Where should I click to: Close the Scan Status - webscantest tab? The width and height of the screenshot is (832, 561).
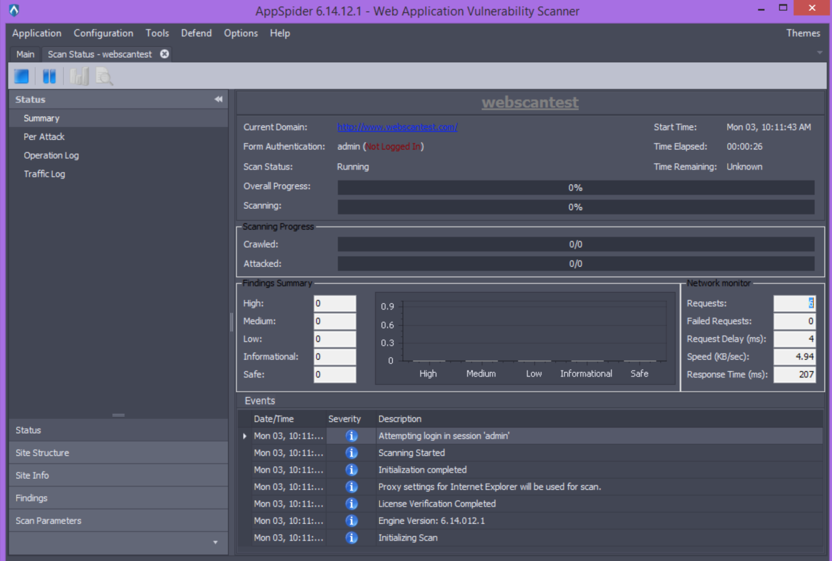(164, 54)
